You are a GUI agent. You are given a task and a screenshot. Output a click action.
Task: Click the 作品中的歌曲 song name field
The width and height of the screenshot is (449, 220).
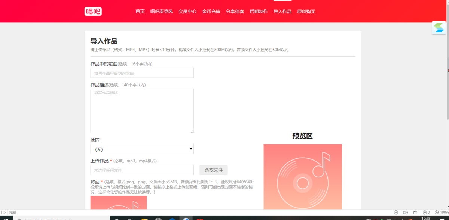pyautogui.click(x=142, y=73)
